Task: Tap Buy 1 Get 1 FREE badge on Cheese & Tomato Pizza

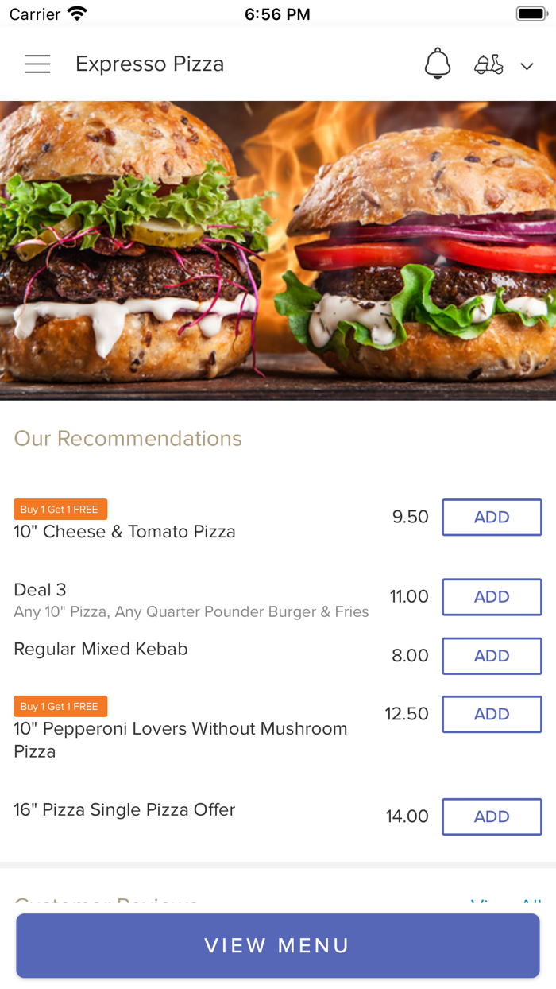Action: coord(60,510)
